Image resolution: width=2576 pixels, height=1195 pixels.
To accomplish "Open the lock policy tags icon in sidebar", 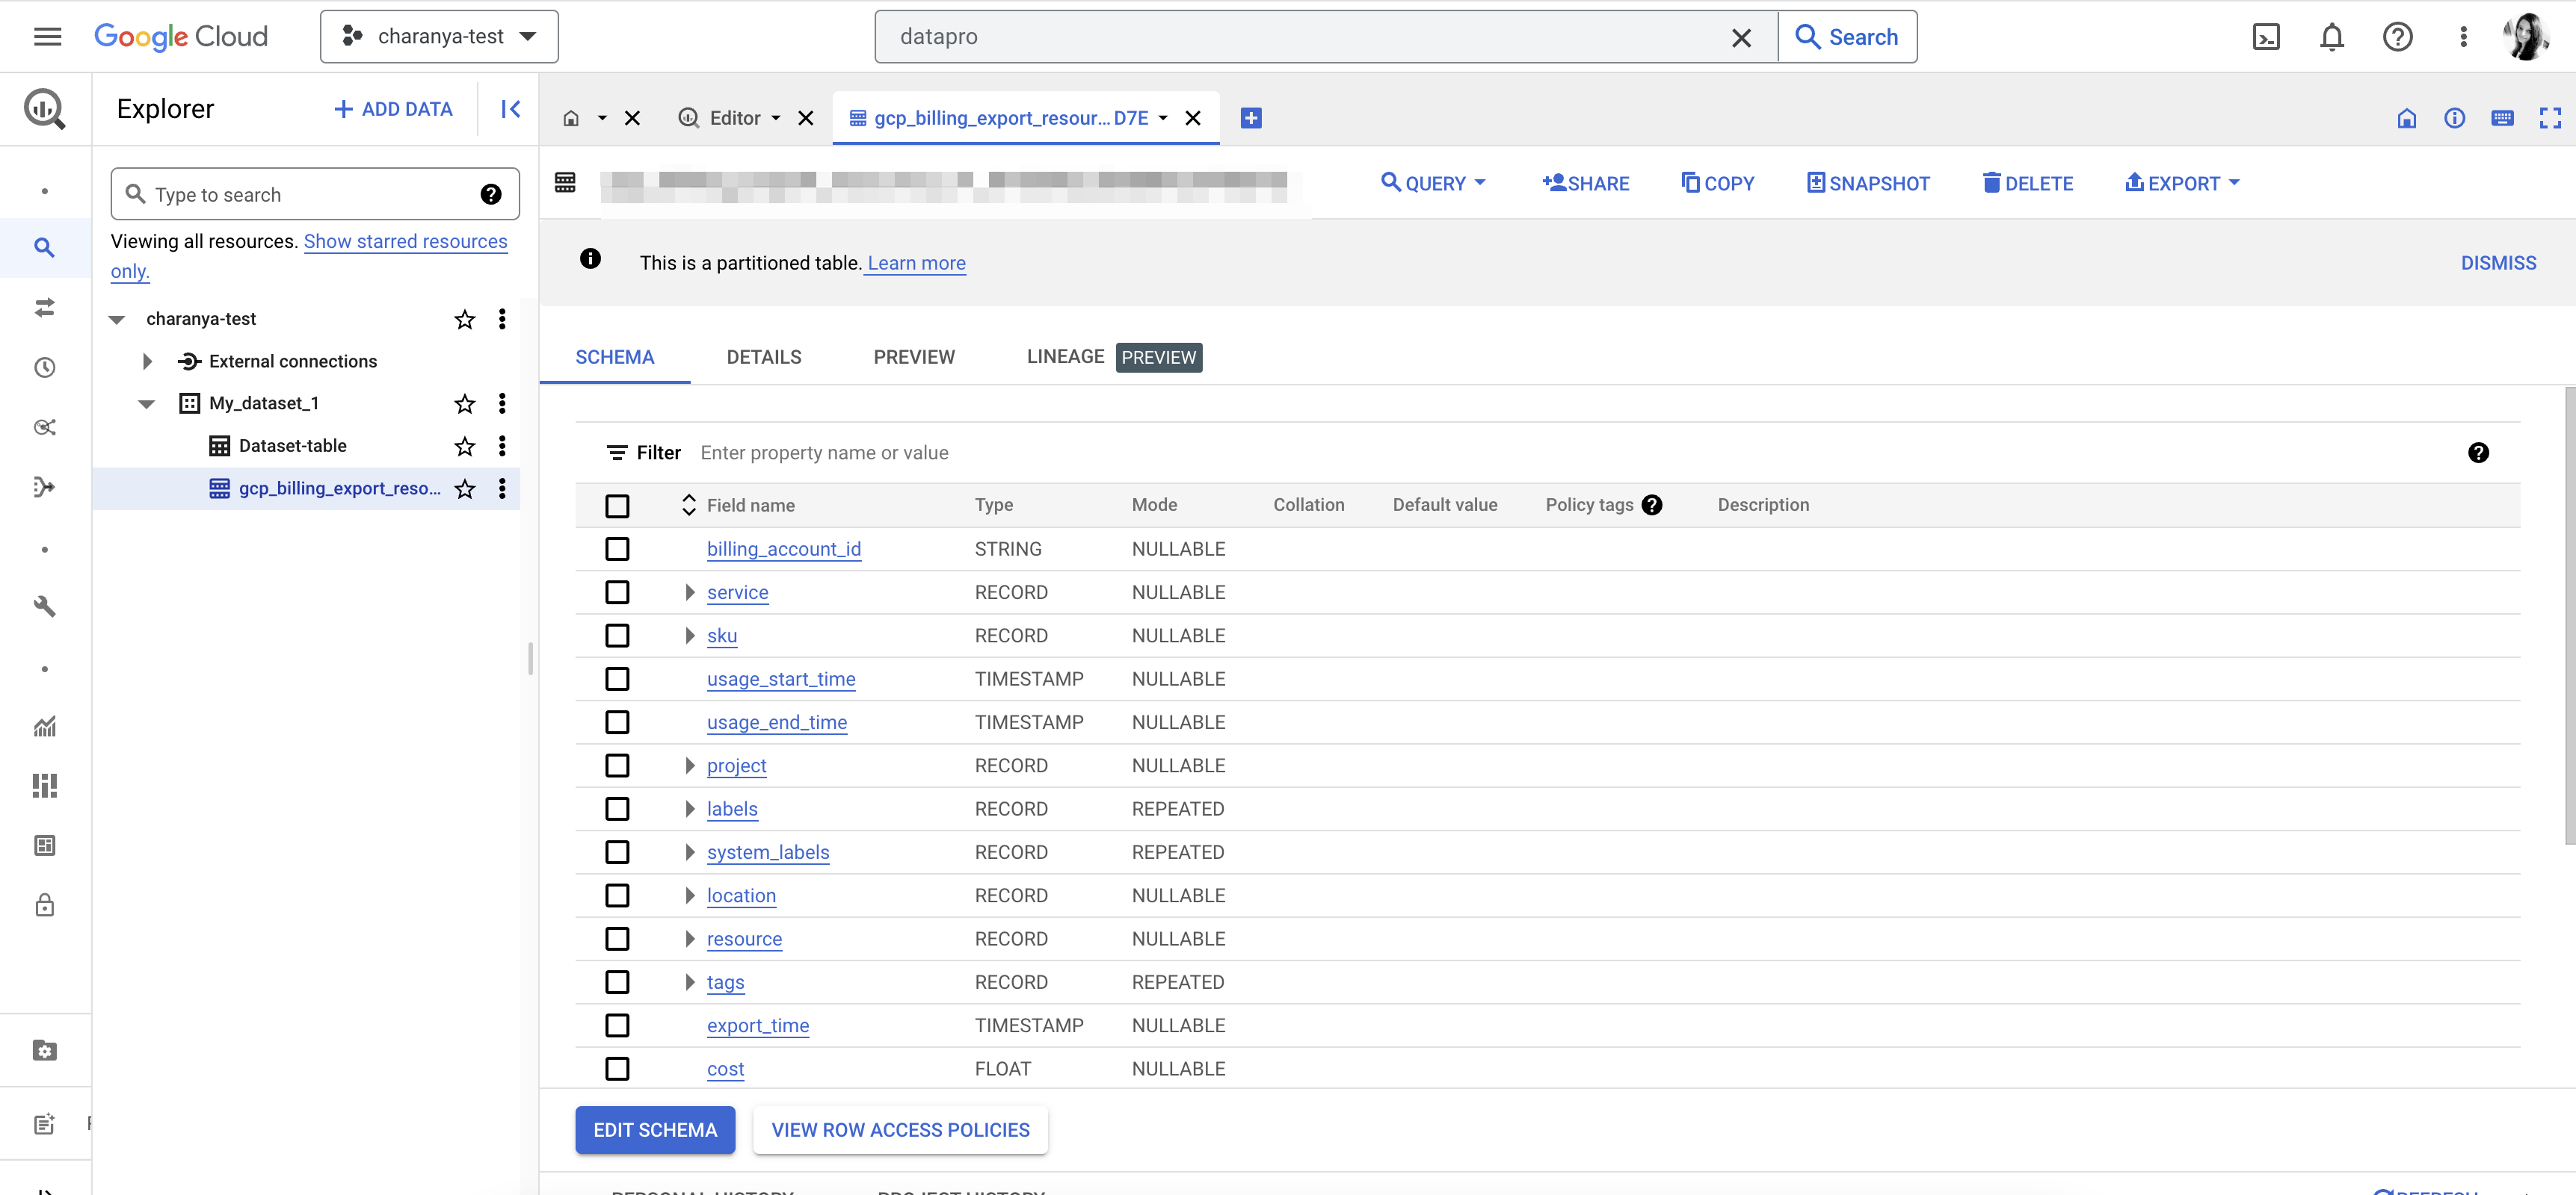I will coord(44,905).
